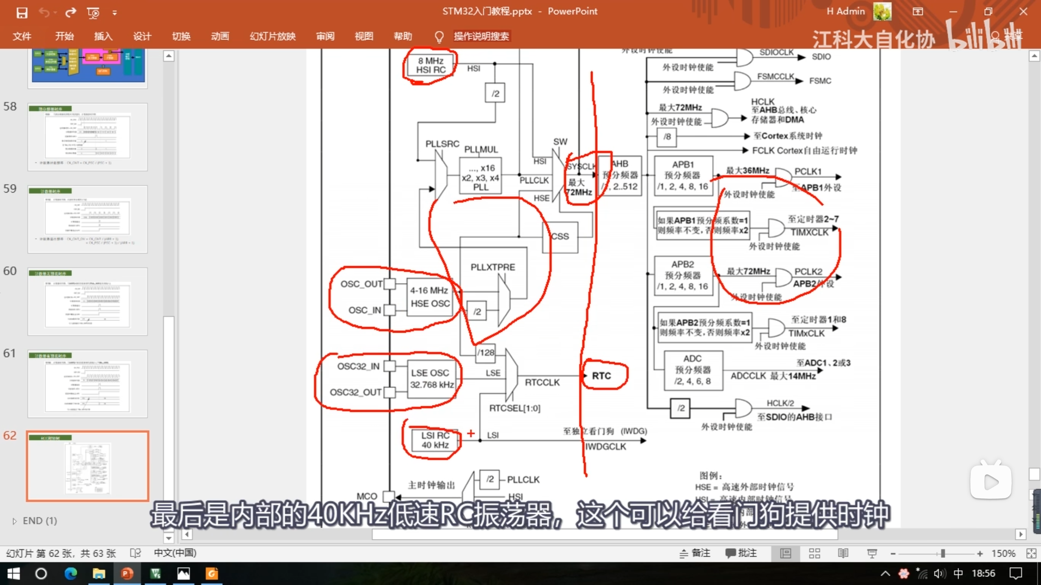1041x585 pixels.
Task: Toggle the Comments pane (批注)
Action: 741,553
